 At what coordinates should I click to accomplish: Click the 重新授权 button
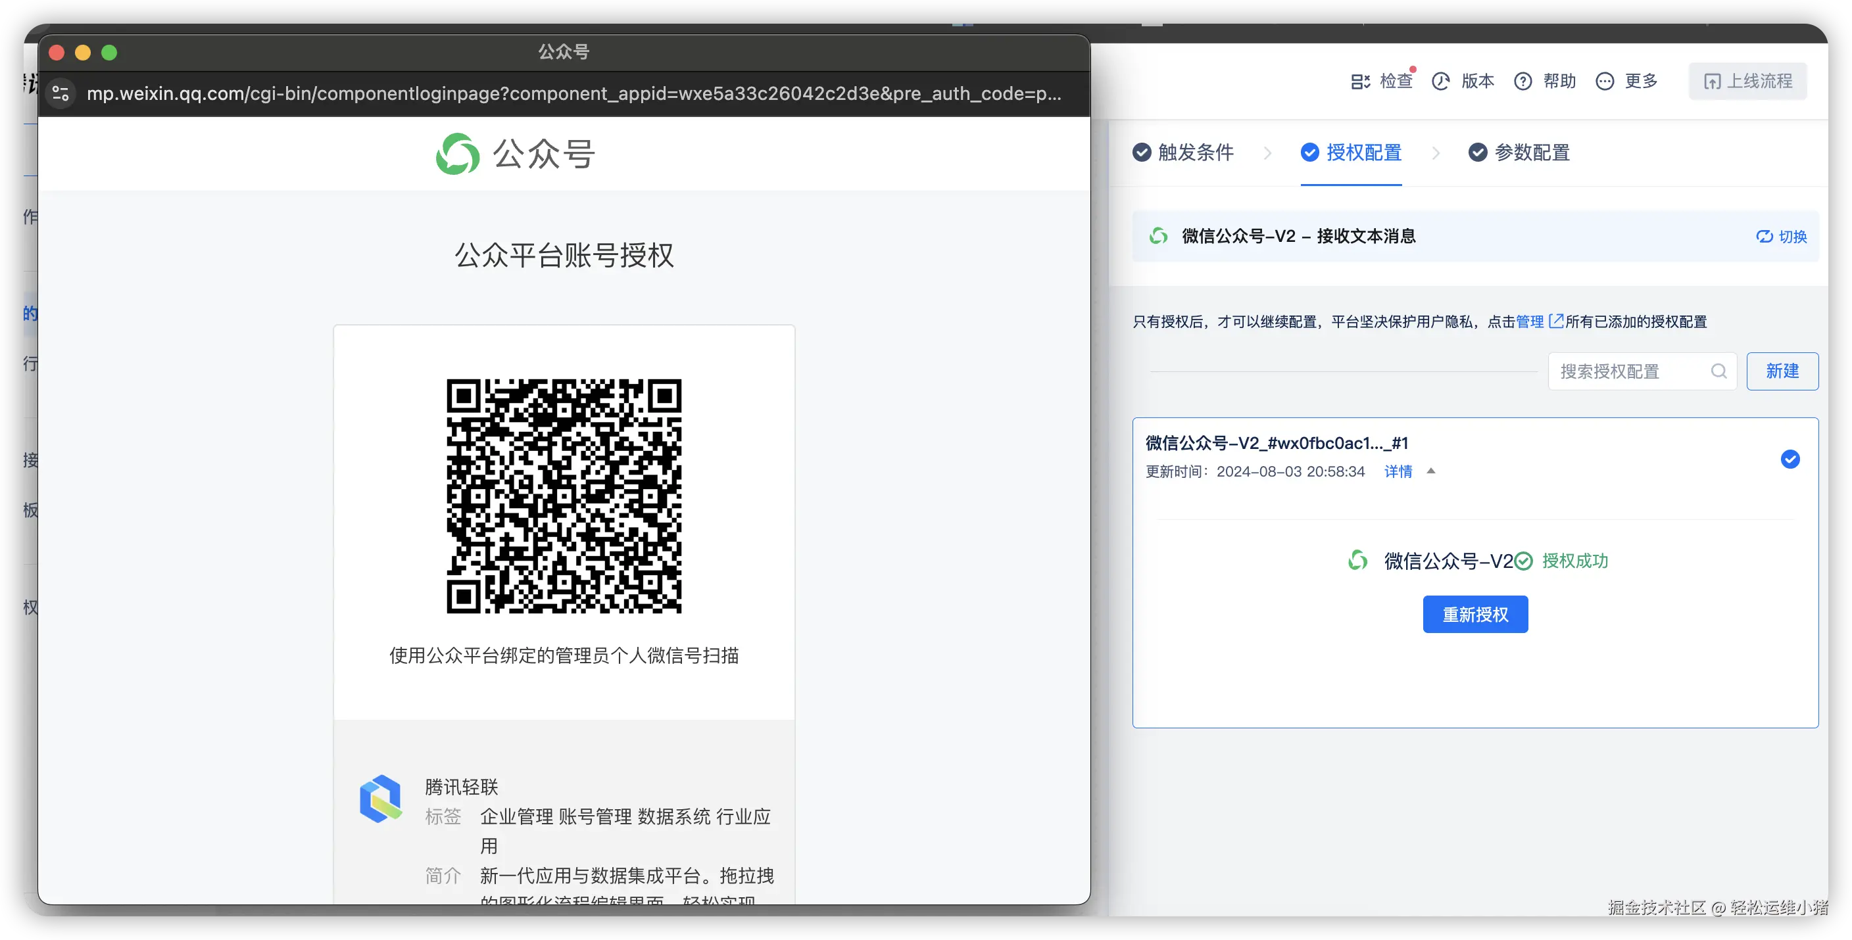[1474, 615]
